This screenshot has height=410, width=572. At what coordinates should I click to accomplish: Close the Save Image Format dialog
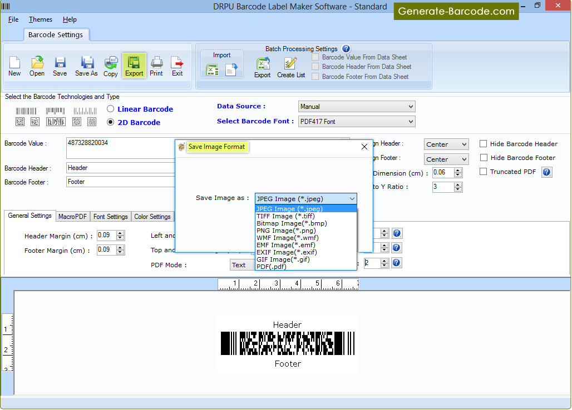coord(364,147)
